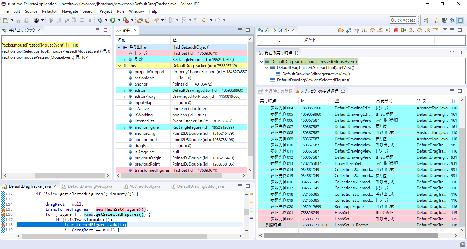Collapse the this variable node
Image resolution: width=467 pixels, height=249 pixels.
(x=119, y=66)
